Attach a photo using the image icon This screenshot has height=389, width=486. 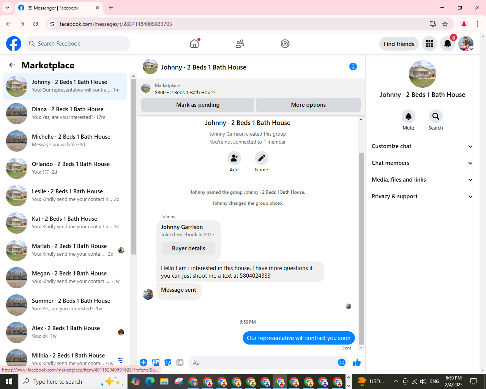[156, 362]
